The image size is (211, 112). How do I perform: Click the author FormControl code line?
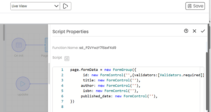(111, 86)
